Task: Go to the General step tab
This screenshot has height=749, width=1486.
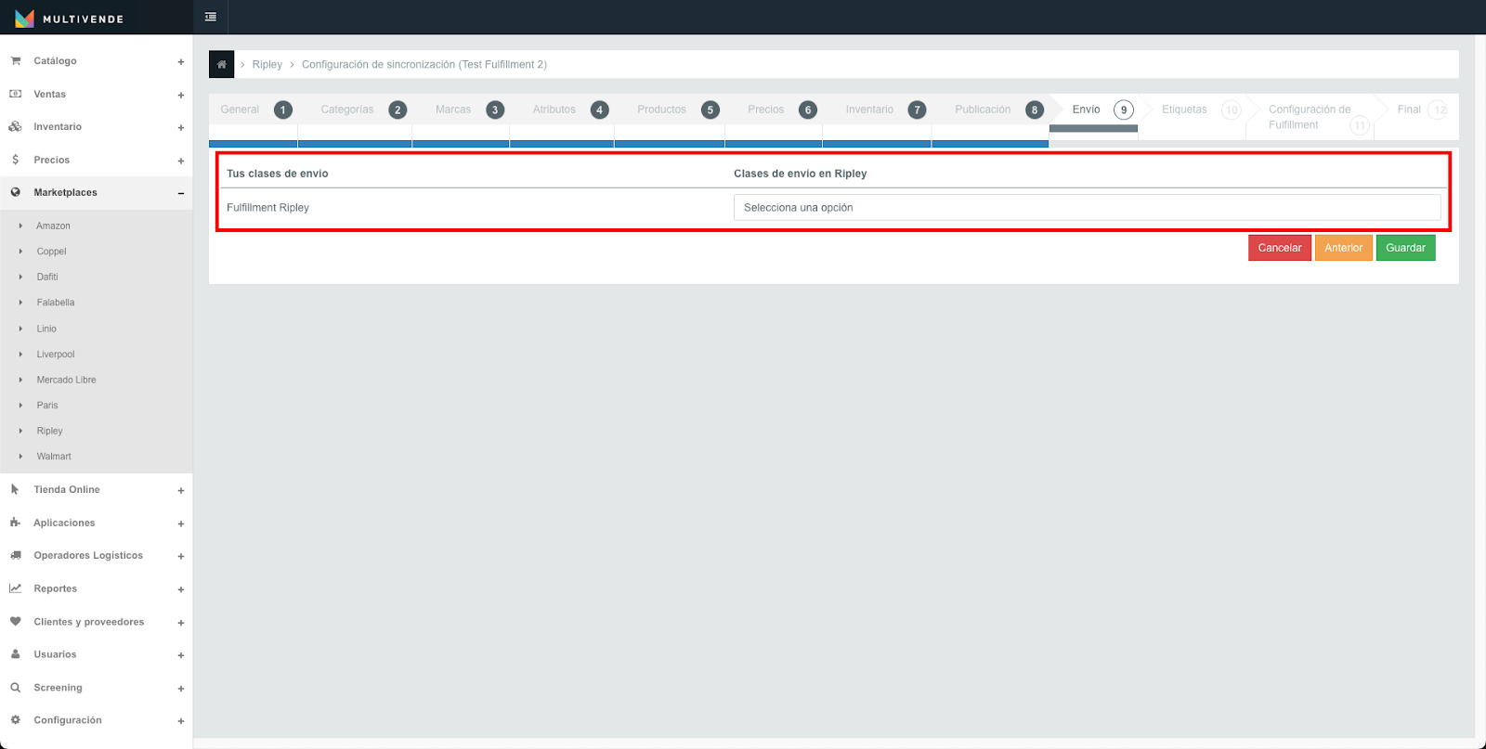Action: 253,110
